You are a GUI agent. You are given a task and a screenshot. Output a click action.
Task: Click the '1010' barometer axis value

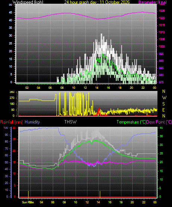[162, 32]
